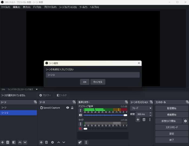Viewport: 189px width, 146px height.
Task: Add a scene transition plus icon
Action: [x=138, y=120]
